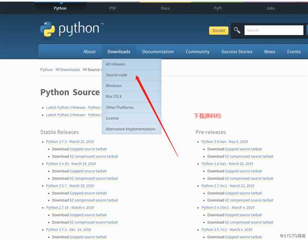
Task: Select Mac OS X in Downloads dropdown
Action: pos(131,96)
